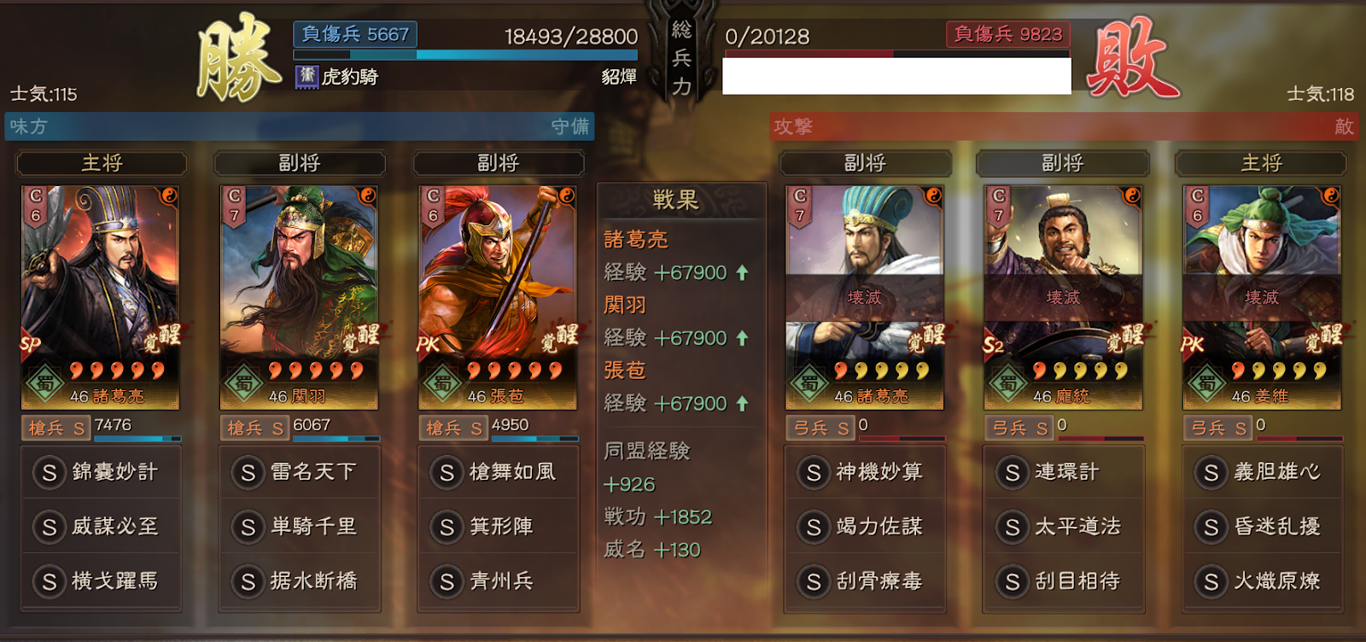Click the 味方 守備 ally header bar
1366x642 pixels.
click(300, 126)
